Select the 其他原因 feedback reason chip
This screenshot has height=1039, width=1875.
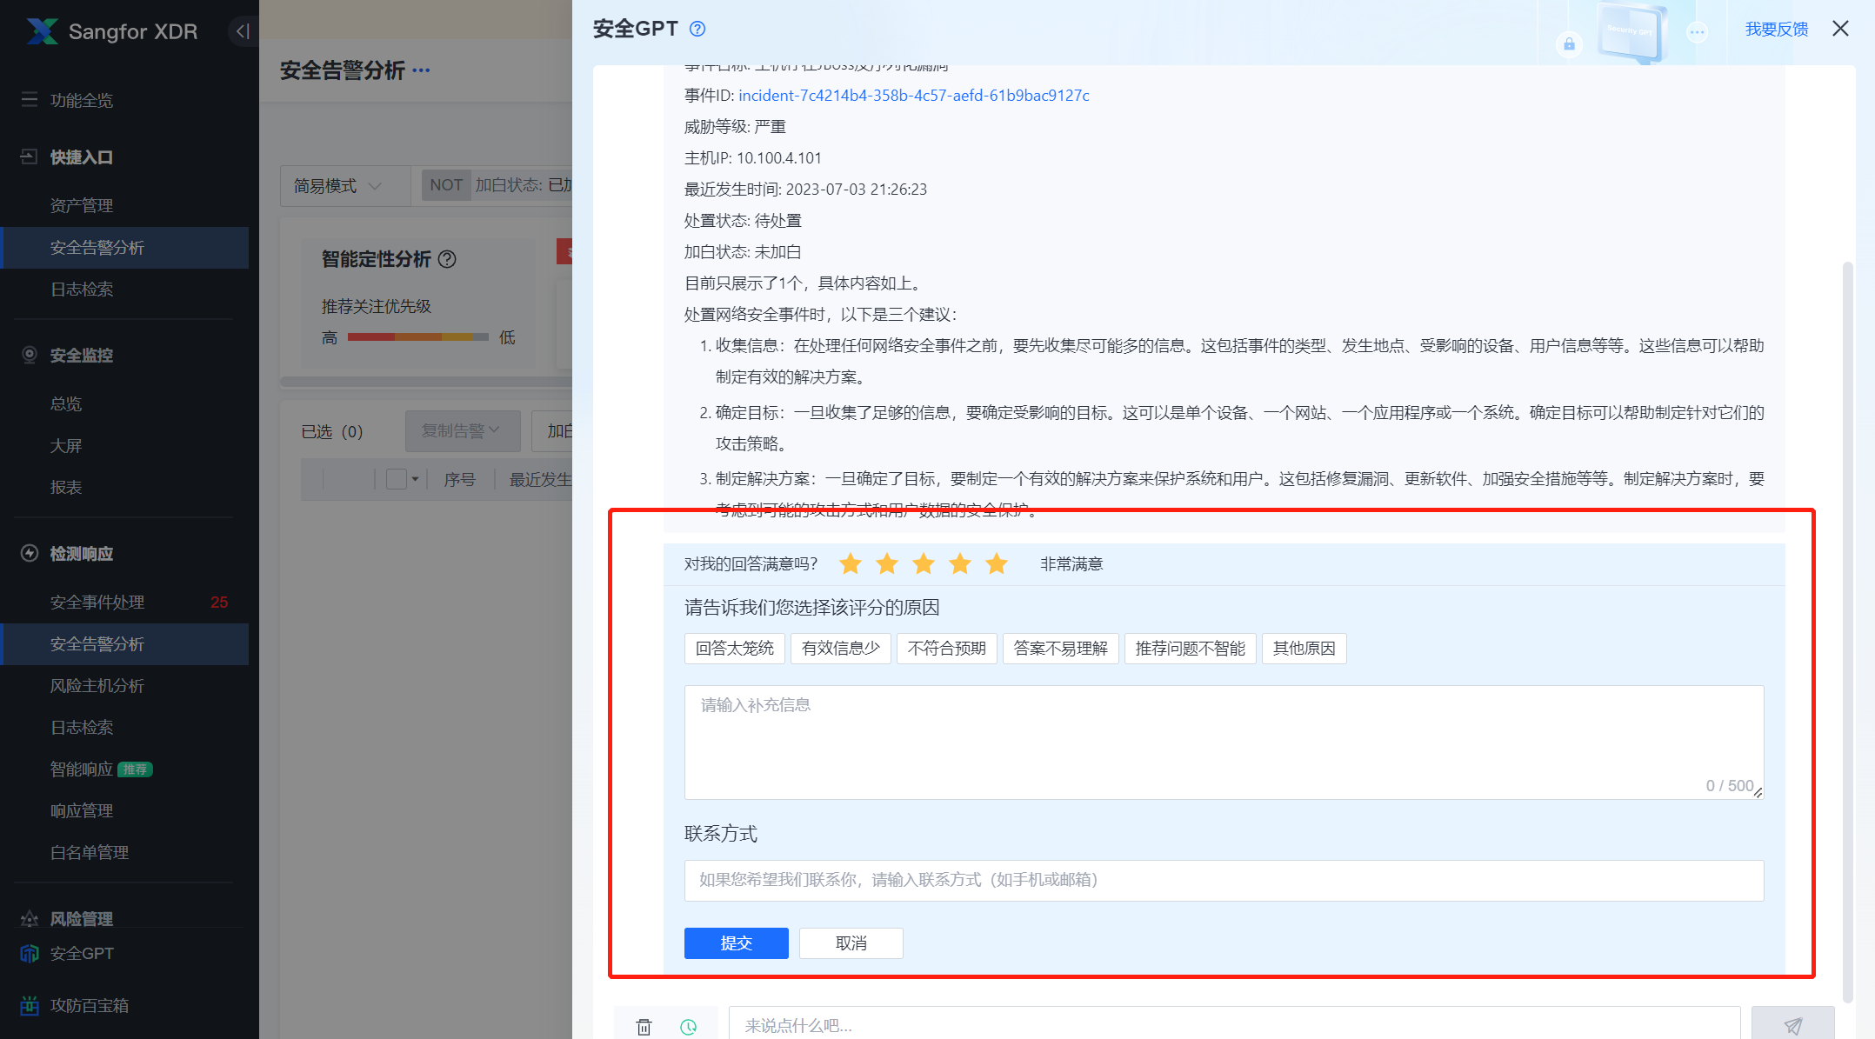(1304, 648)
